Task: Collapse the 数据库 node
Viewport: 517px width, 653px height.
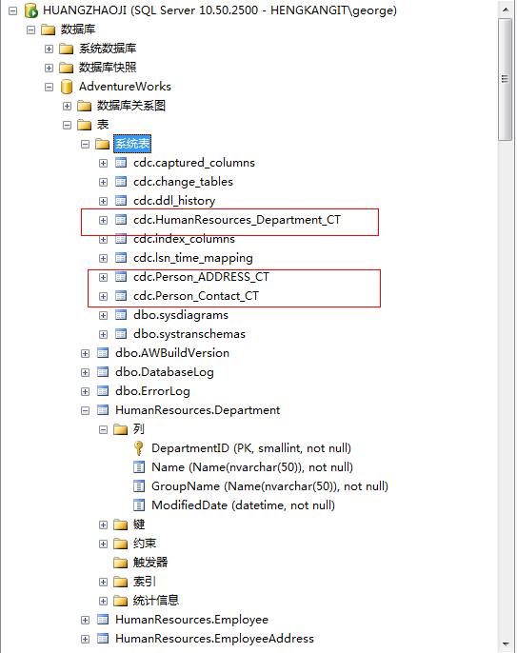Action: tap(30, 30)
